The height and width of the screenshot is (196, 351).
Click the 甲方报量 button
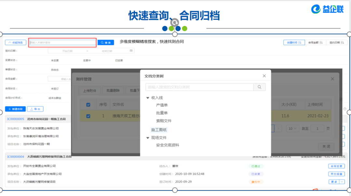[x=336, y=174]
